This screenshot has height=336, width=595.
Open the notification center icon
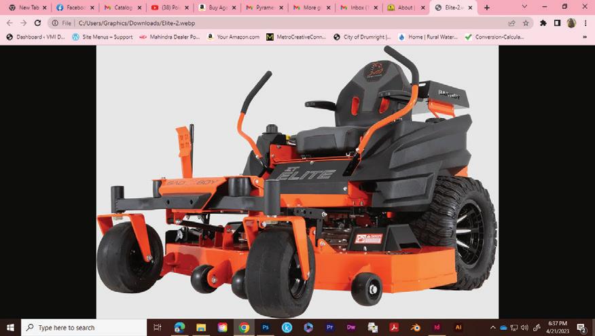(x=581, y=328)
